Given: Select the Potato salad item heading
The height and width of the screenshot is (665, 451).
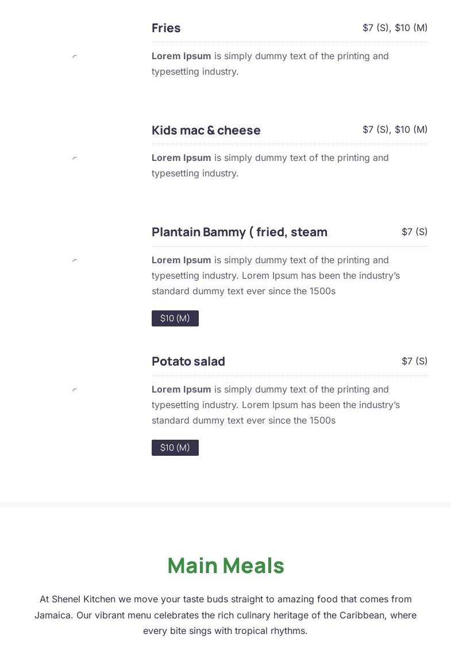Looking at the screenshot, I should pyautogui.click(x=188, y=362).
